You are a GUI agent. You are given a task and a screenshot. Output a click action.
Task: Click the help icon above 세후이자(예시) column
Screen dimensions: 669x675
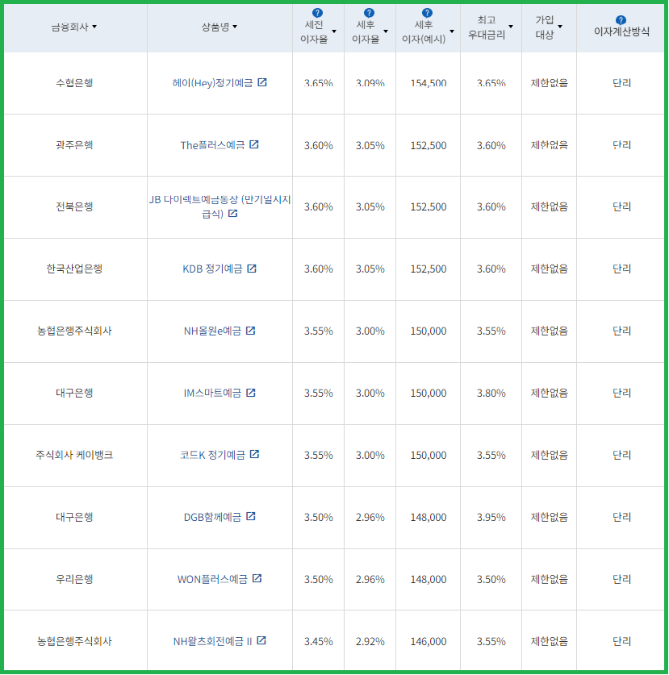pyautogui.click(x=425, y=11)
